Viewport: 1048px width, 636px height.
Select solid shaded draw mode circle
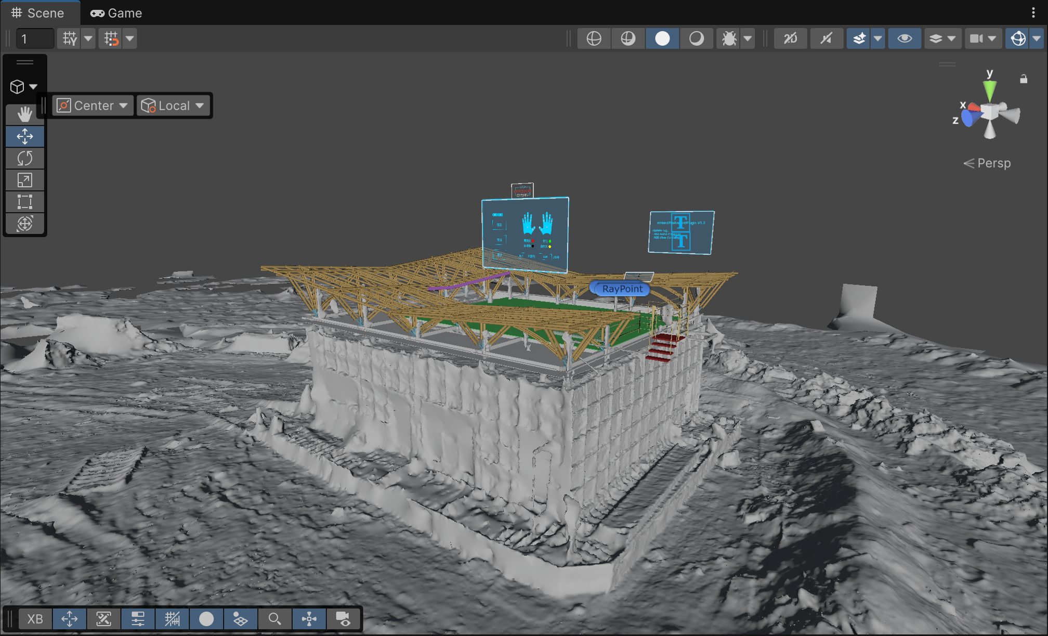click(x=662, y=38)
